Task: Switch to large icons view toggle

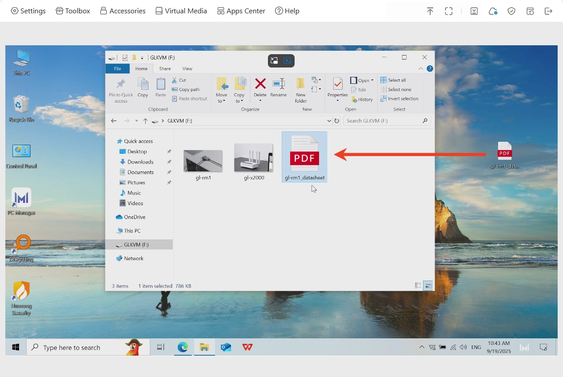Action: tap(428, 286)
